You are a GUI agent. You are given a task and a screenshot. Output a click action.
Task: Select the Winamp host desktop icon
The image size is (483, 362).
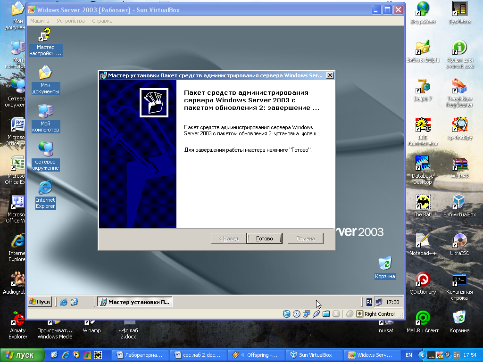coord(92,327)
